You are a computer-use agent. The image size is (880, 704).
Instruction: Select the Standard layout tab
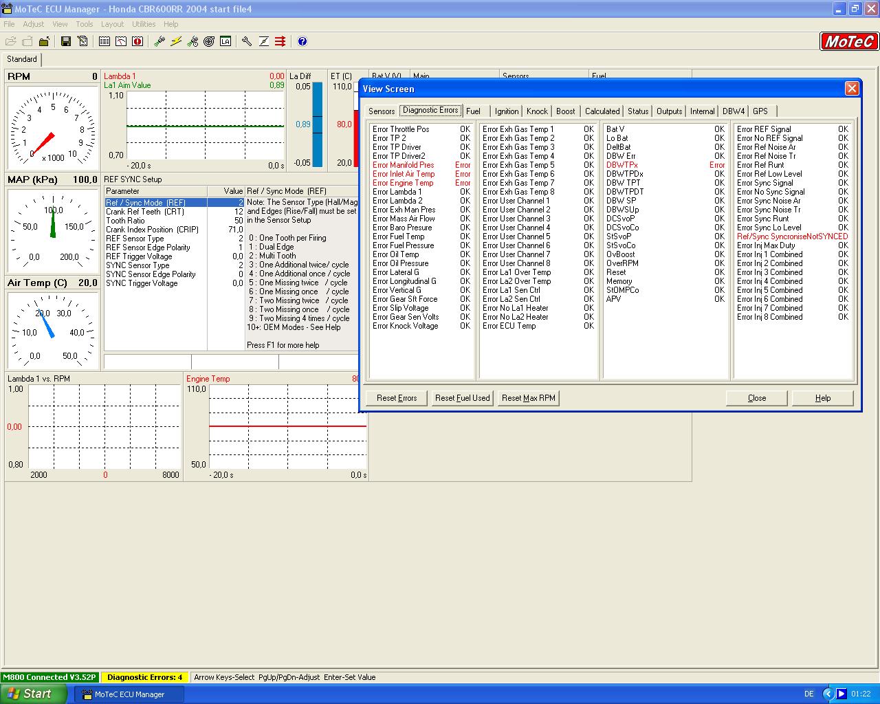click(22, 59)
